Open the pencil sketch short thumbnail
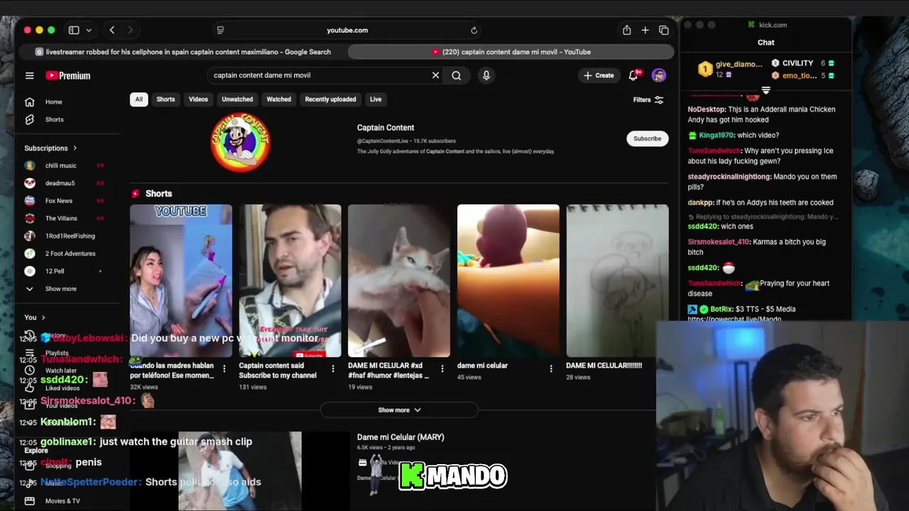909x511 pixels. pos(617,280)
